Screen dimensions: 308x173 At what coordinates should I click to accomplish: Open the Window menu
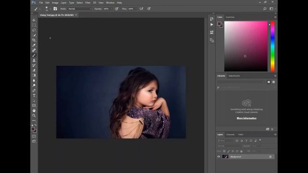[x=110, y=3]
